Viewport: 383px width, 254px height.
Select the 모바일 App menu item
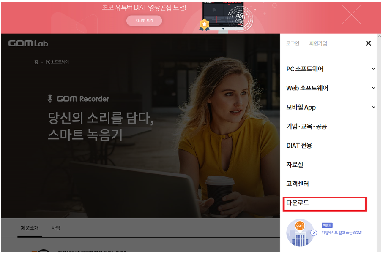click(301, 107)
